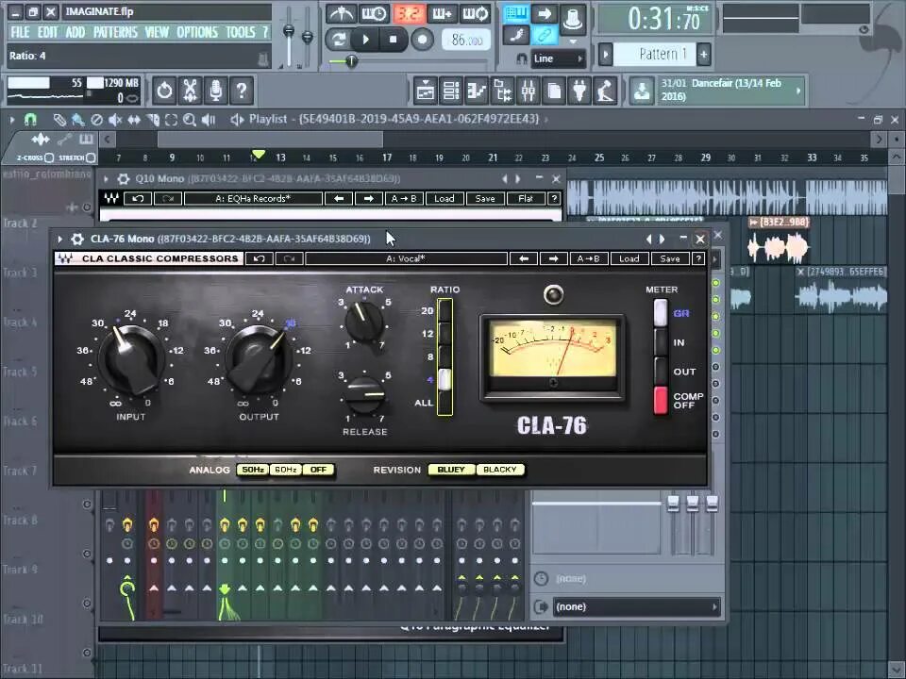Click the main tempo slider handle
The image size is (906, 679).
(x=351, y=60)
